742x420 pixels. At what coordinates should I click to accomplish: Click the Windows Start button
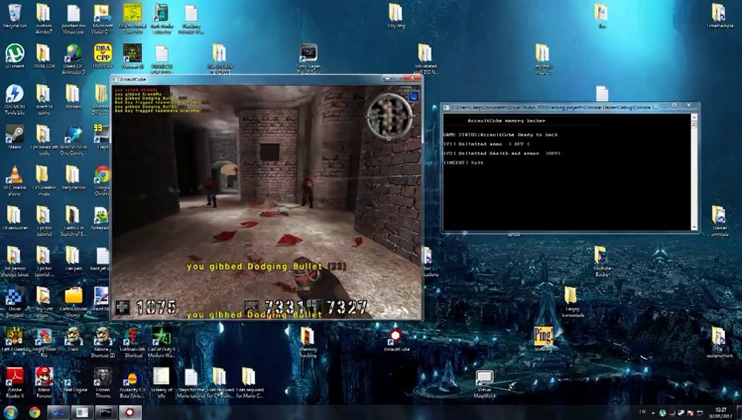(10, 412)
